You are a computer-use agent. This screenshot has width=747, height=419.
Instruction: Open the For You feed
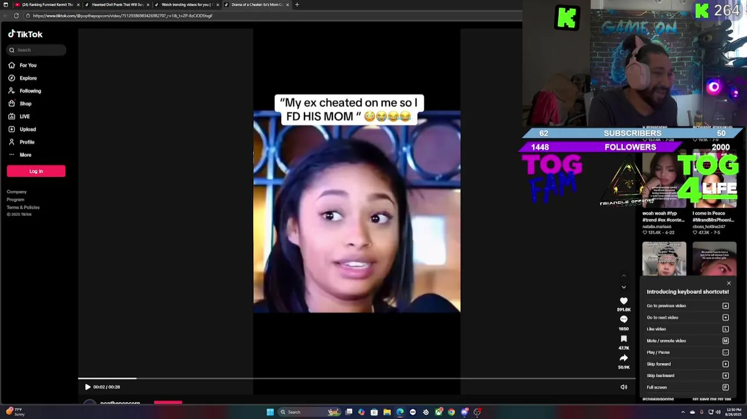(22, 65)
